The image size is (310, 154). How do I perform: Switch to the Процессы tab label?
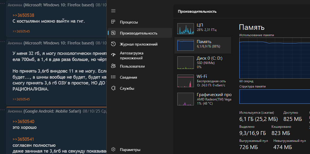click(129, 22)
